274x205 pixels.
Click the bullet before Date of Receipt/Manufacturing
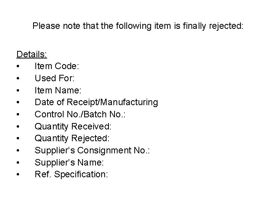point(19,102)
